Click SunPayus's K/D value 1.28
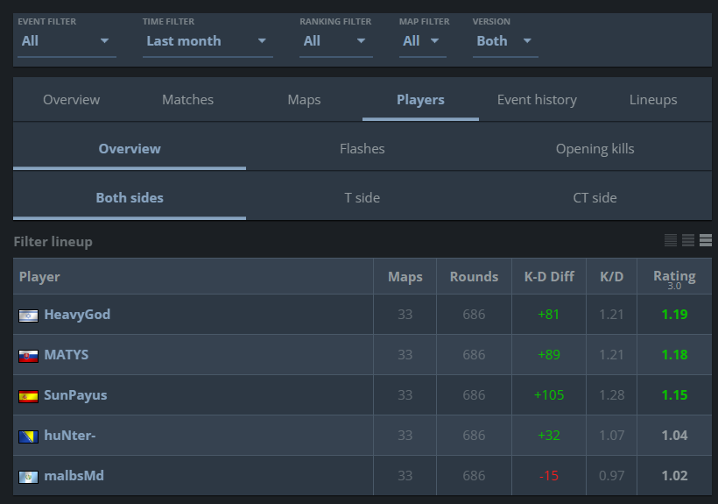The height and width of the screenshot is (504, 718). 612,395
